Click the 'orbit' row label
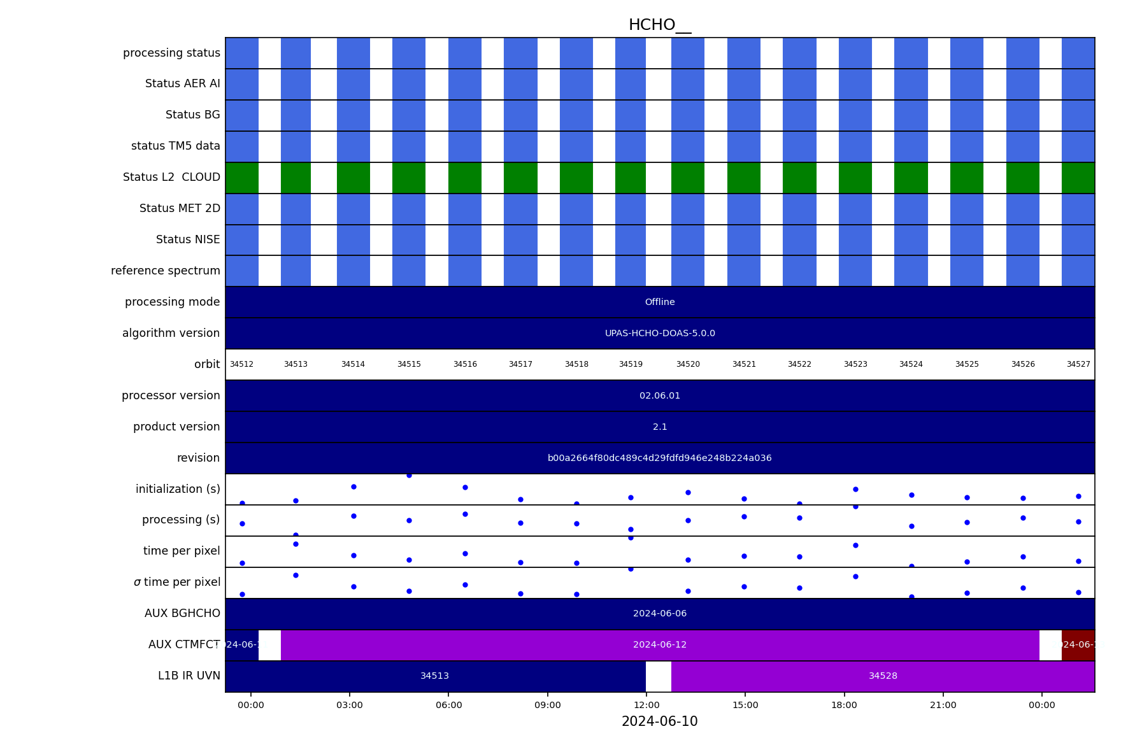The width and height of the screenshot is (1128, 752). tap(207, 365)
